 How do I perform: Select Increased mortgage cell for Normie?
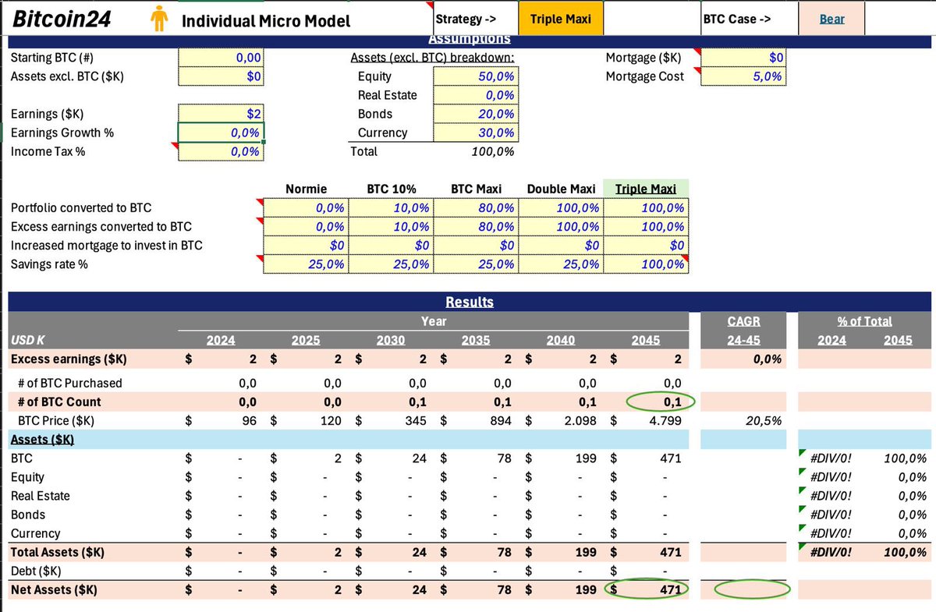(306, 245)
